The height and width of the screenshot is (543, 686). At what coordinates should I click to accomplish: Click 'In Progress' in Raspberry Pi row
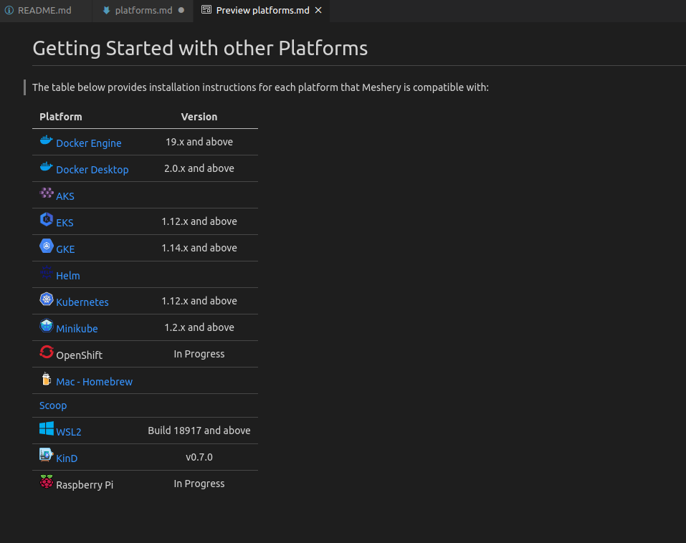pyautogui.click(x=199, y=484)
